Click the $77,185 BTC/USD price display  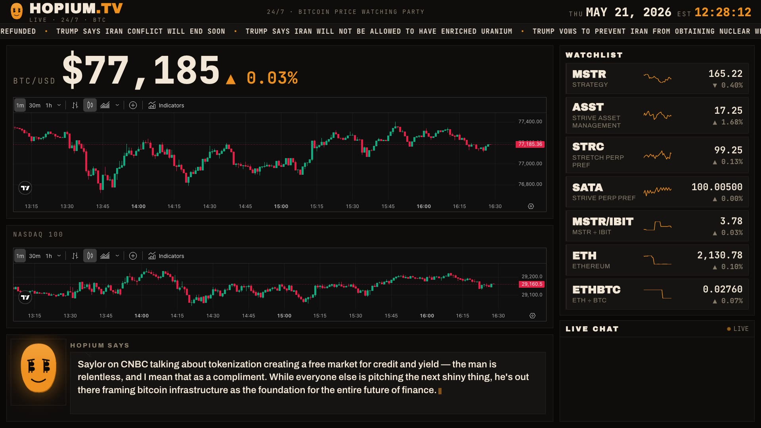coord(141,70)
